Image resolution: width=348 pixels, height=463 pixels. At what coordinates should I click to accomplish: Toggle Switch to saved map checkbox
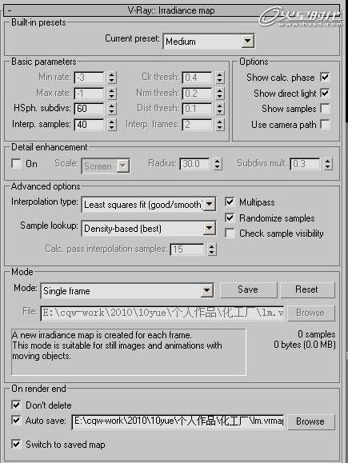[16, 444]
